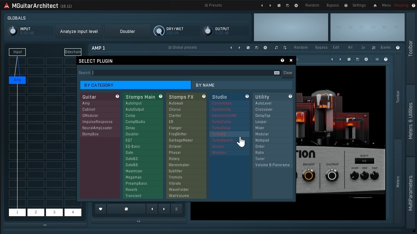
Task: Click the AMP 1 previous global preset arrow
Action: click(x=231, y=48)
